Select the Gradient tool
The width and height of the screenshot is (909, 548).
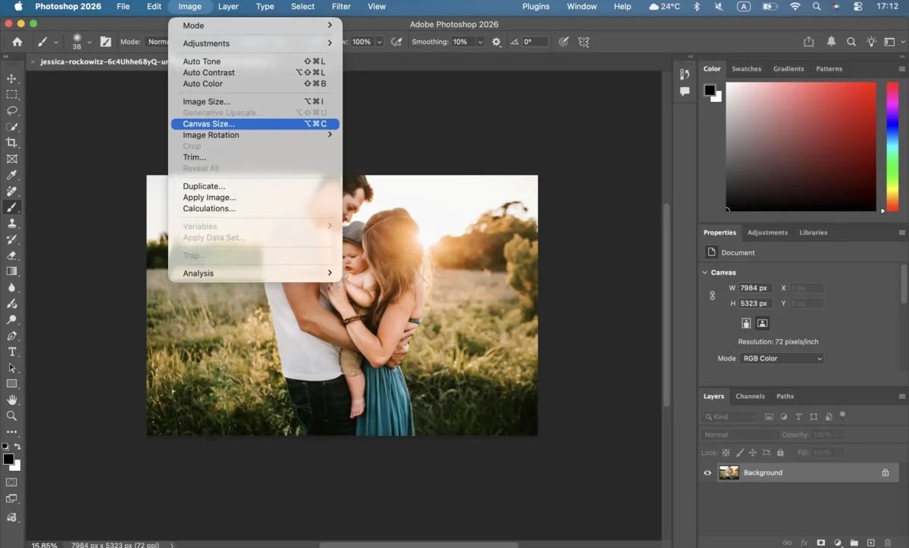[x=11, y=271]
